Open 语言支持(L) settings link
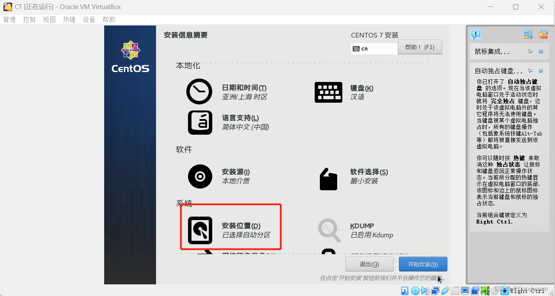 pyautogui.click(x=240, y=118)
